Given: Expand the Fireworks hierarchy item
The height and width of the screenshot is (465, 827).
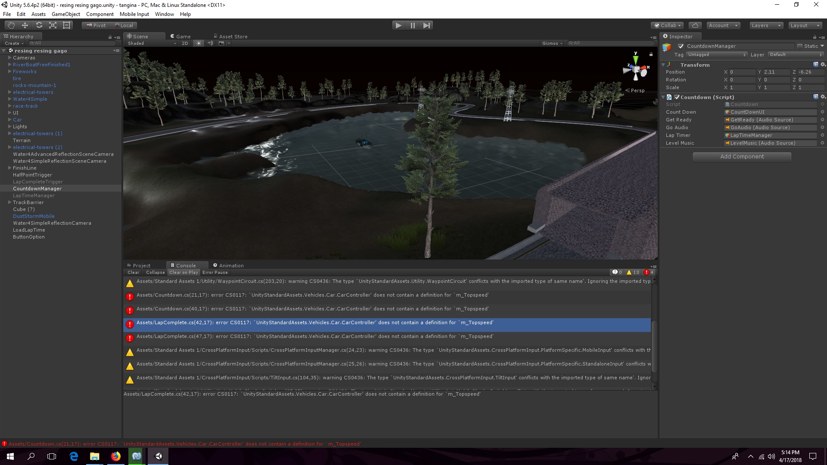Looking at the screenshot, I should click(9, 71).
